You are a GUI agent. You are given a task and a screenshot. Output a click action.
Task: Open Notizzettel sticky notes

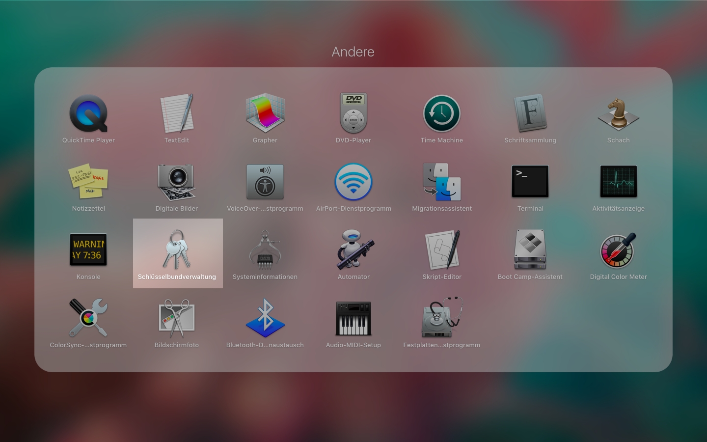click(88, 182)
